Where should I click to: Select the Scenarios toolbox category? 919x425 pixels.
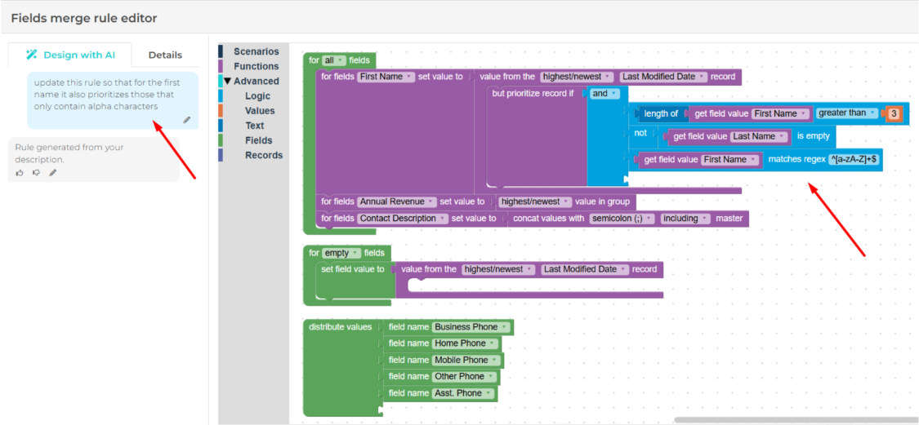click(x=256, y=51)
